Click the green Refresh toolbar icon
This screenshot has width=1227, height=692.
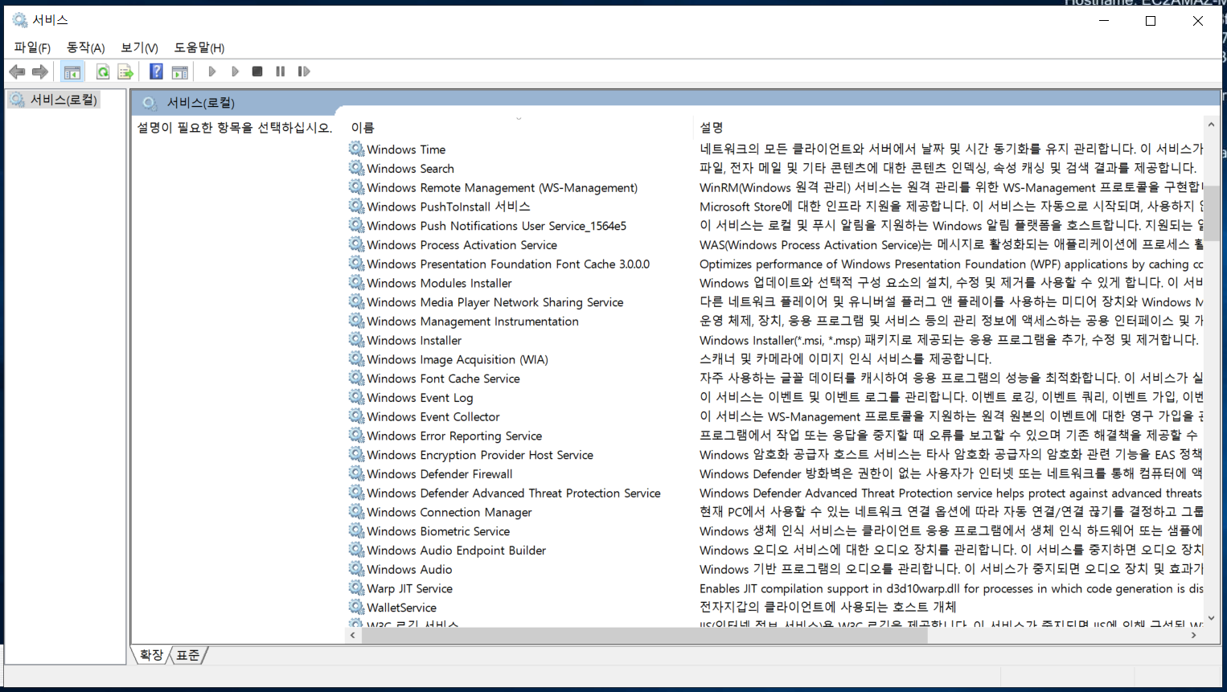tap(103, 72)
